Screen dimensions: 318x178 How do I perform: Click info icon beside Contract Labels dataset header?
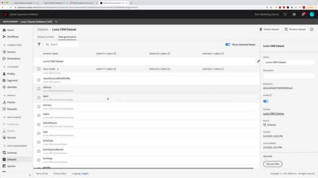point(223,54)
